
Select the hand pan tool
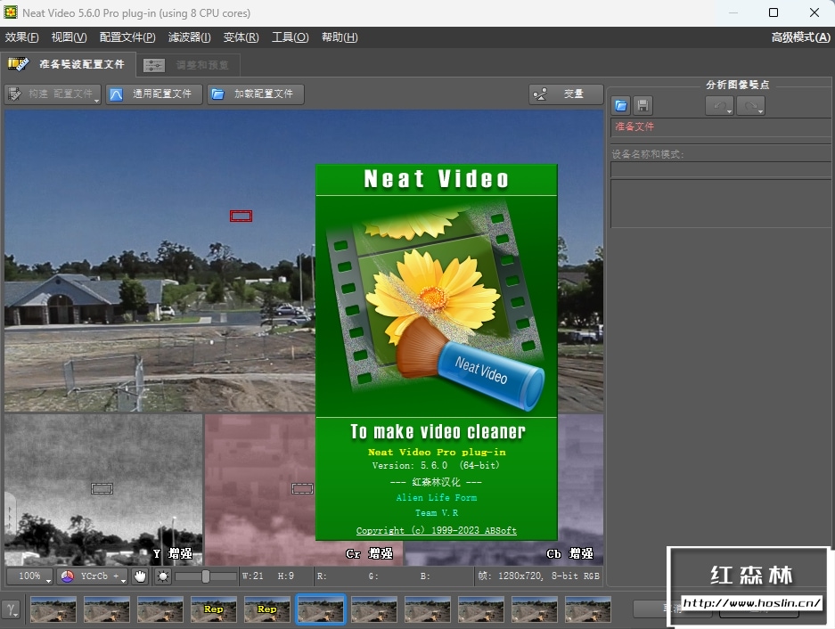click(141, 576)
